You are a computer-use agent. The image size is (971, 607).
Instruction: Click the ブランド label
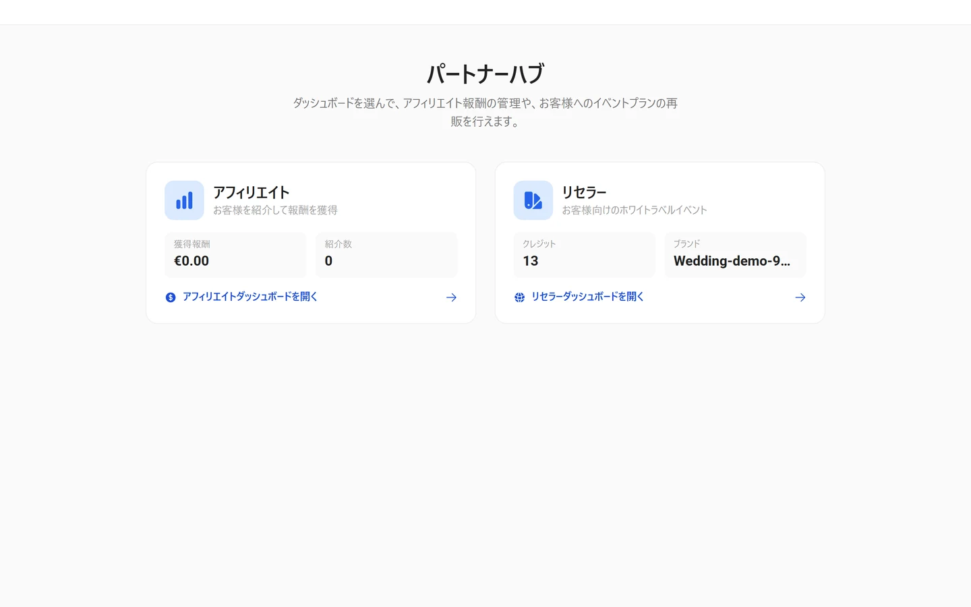pos(687,244)
